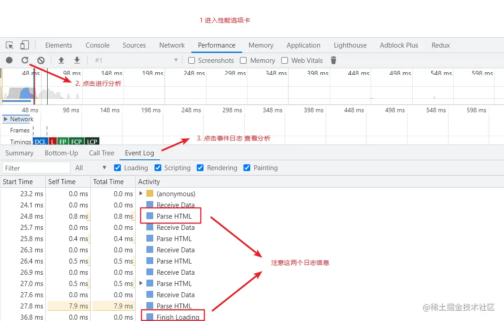Select the Receive Data row at 26.9 ms
The image size is (504, 321).
click(x=252, y=272)
